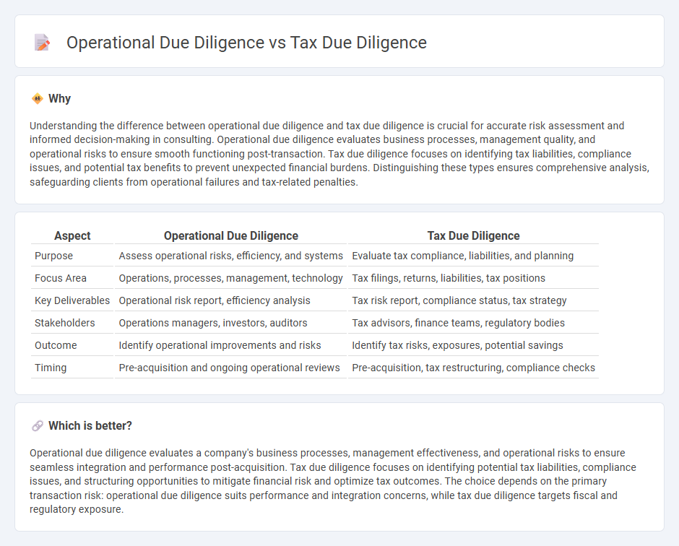This screenshot has width=679, height=546.
Task: Click cell Operations managers, investors, auditors
Action: 231,324
